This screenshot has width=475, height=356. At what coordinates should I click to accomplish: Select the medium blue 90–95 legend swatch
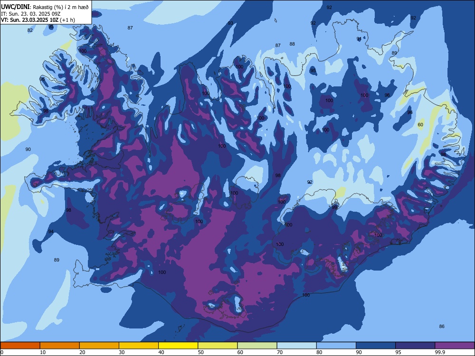point(376,346)
